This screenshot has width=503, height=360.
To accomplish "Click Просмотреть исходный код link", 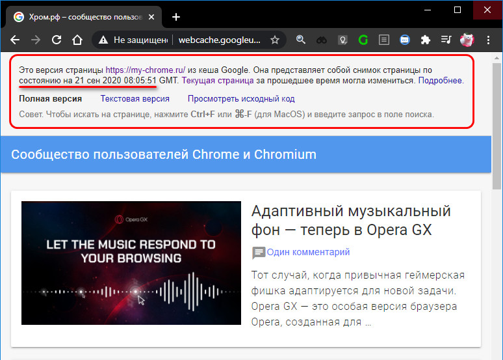I will 241,99.
